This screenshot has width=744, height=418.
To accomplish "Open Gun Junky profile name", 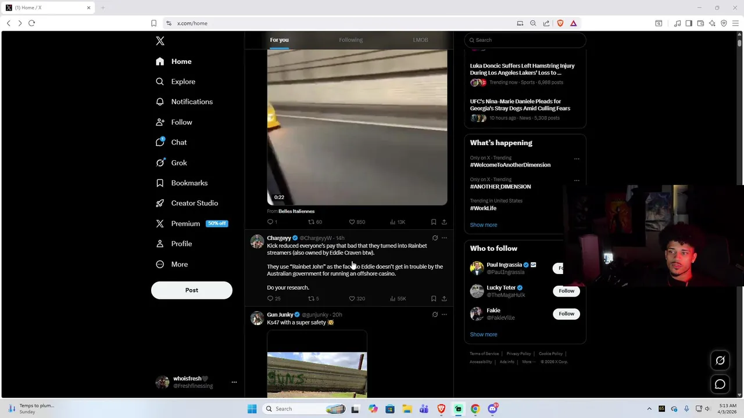I will (x=280, y=315).
